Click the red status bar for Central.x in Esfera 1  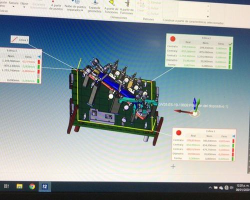pyautogui.click(x=233, y=141)
